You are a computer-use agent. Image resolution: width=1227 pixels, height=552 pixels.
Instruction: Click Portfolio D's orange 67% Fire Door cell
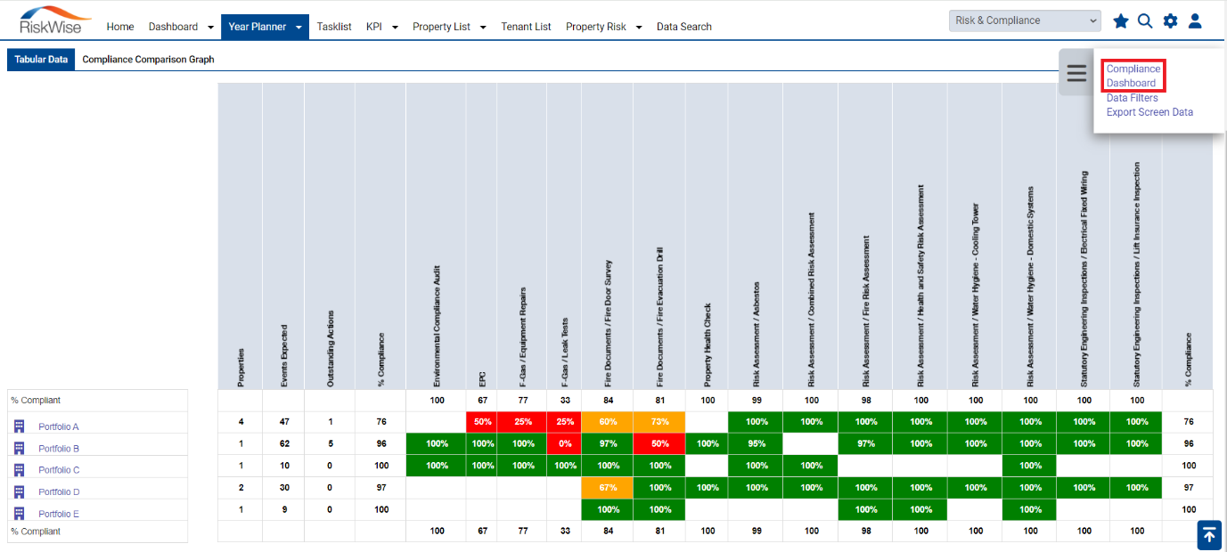click(608, 487)
